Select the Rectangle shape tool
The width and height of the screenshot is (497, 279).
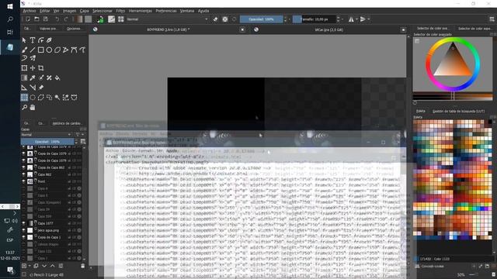pyautogui.click(x=41, y=50)
